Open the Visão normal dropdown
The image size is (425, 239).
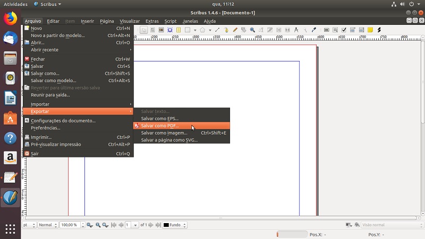pyautogui.click(x=392, y=225)
